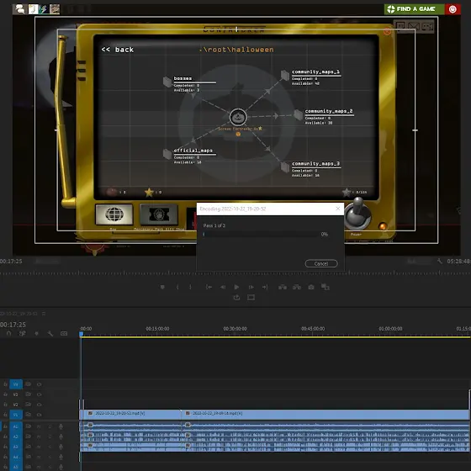Toggle V1 track targeting button
Image resolution: width=471 pixels, height=471 pixels.
(16, 415)
